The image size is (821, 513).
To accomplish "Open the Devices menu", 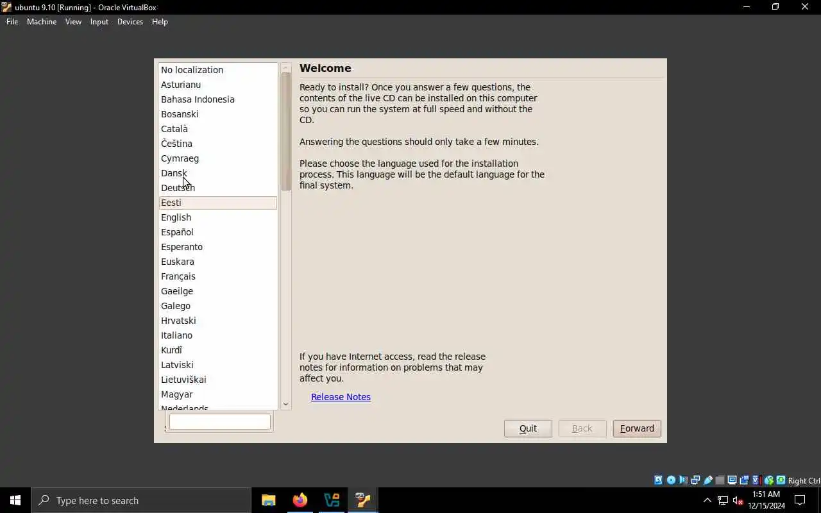I will click(x=130, y=21).
